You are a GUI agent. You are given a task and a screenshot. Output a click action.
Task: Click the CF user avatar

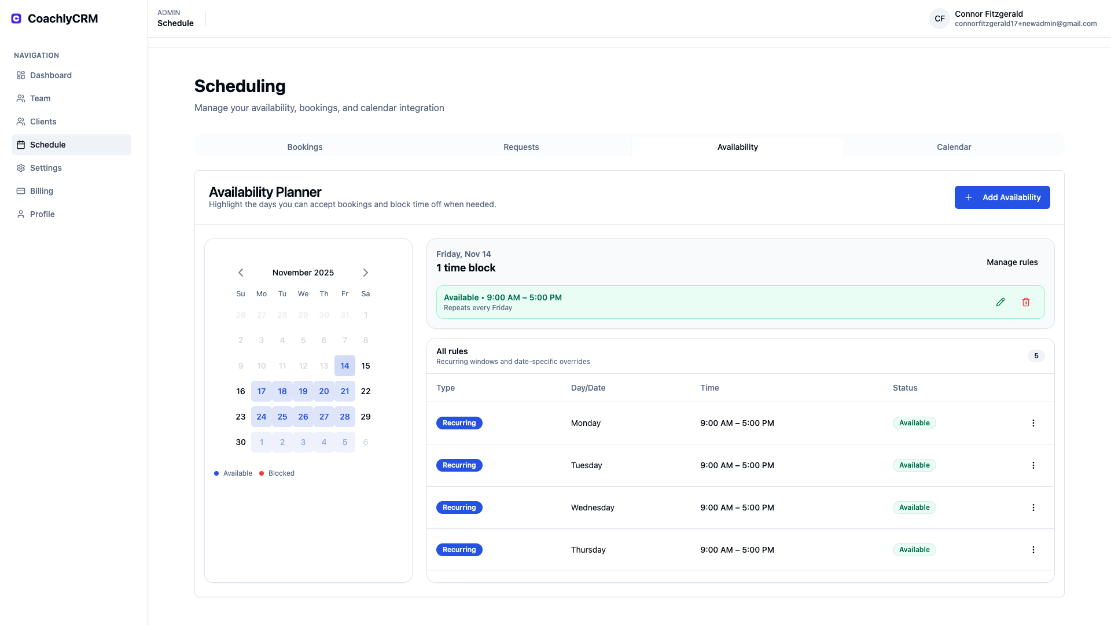[940, 19]
